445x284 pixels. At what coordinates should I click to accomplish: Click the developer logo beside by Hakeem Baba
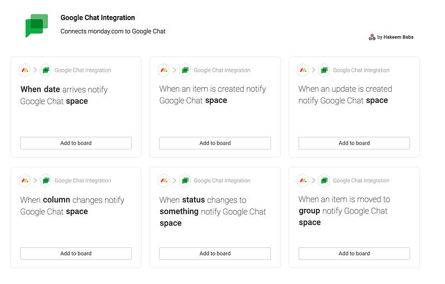click(x=372, y=37)
